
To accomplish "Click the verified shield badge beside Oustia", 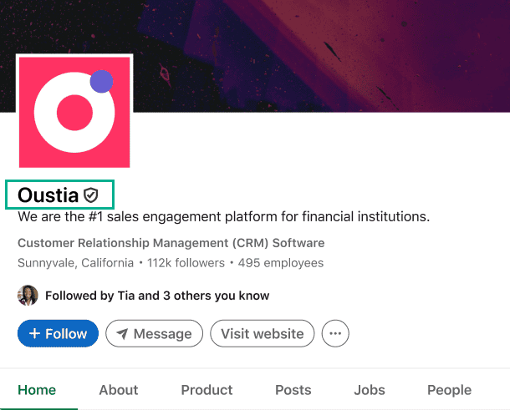I will [91, 195].
